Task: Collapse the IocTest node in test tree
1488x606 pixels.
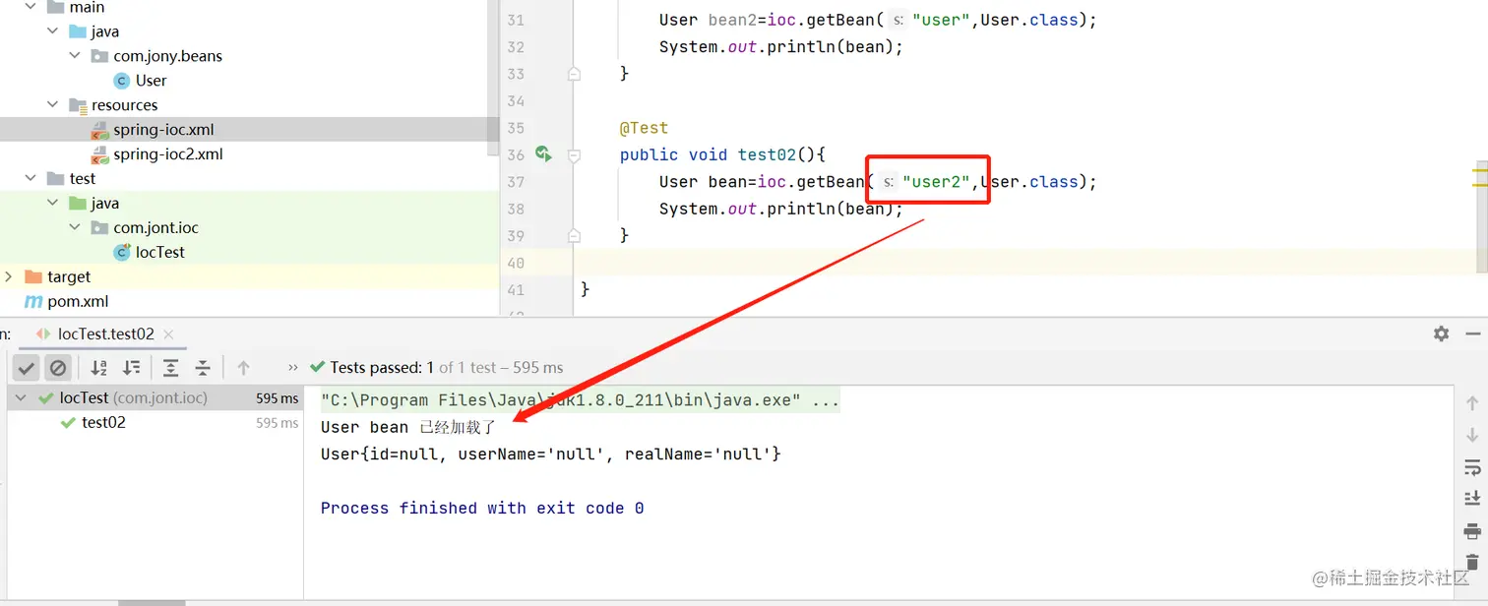Action: pos(23,398)
